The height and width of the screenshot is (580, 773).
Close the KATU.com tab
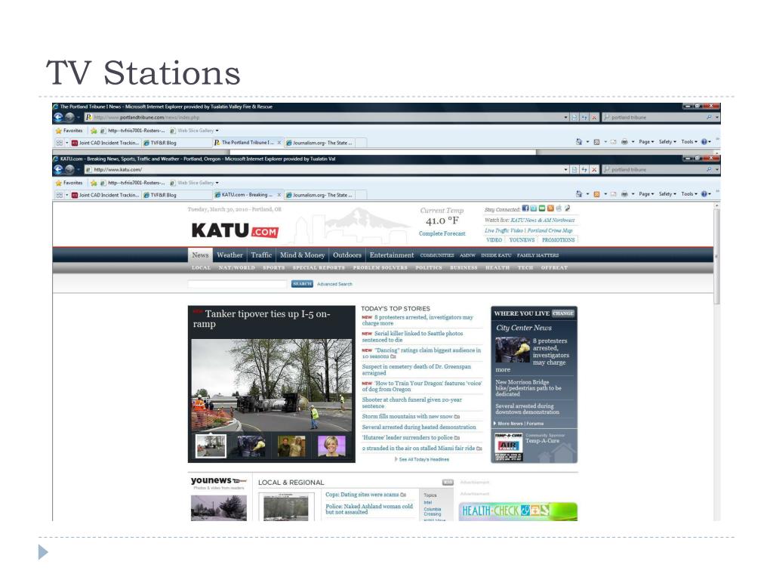tap(279, 195)
